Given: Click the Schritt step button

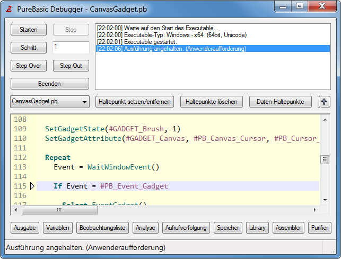Looking at the screenshot, I should [29, 48].
